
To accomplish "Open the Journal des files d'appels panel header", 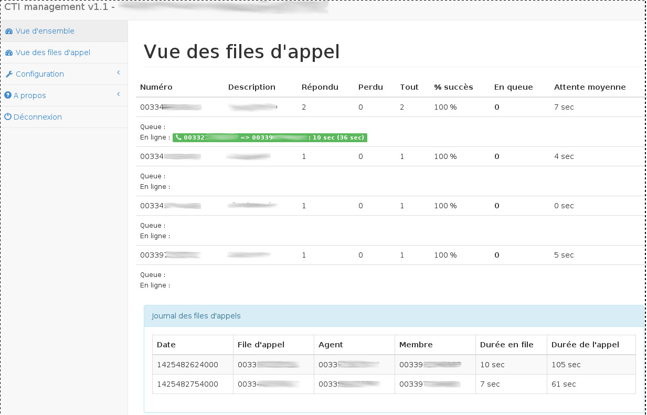I will pos(196,316).
